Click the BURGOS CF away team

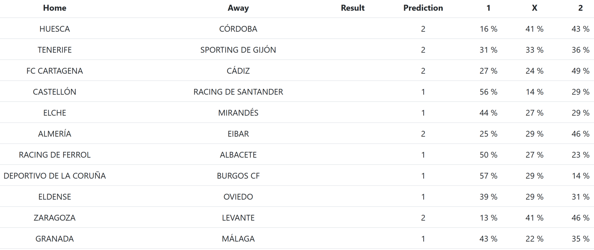(238, 176)
